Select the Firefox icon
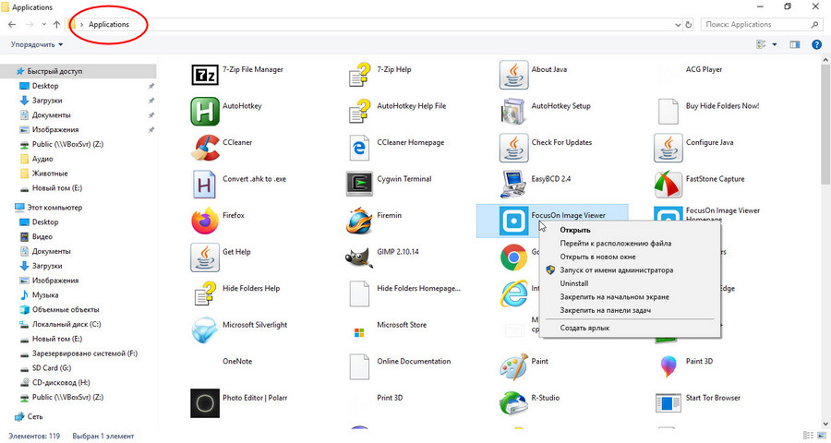Image resolution: width=831 pixels, height=443 pixels. coord(205,221)
